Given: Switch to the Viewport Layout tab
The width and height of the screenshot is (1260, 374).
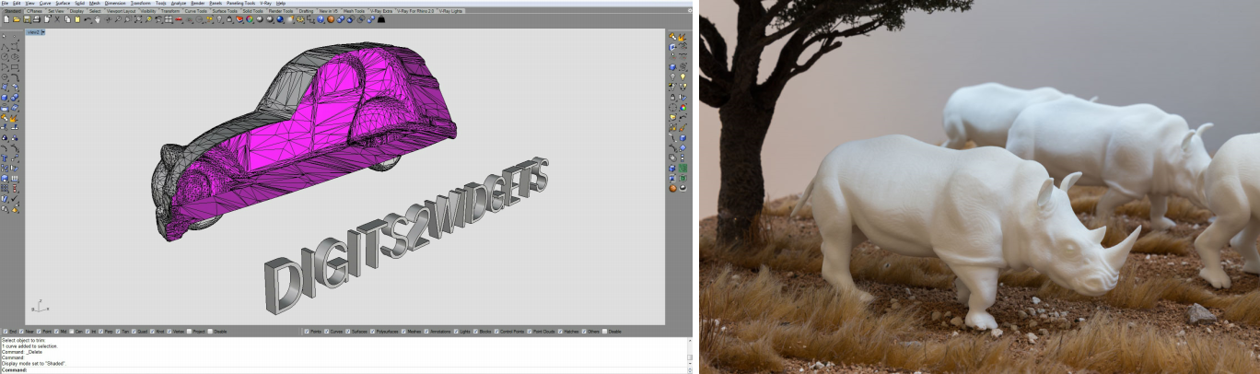Looking at the screenshot, I should pyautogui.click(x=121, y=11).
